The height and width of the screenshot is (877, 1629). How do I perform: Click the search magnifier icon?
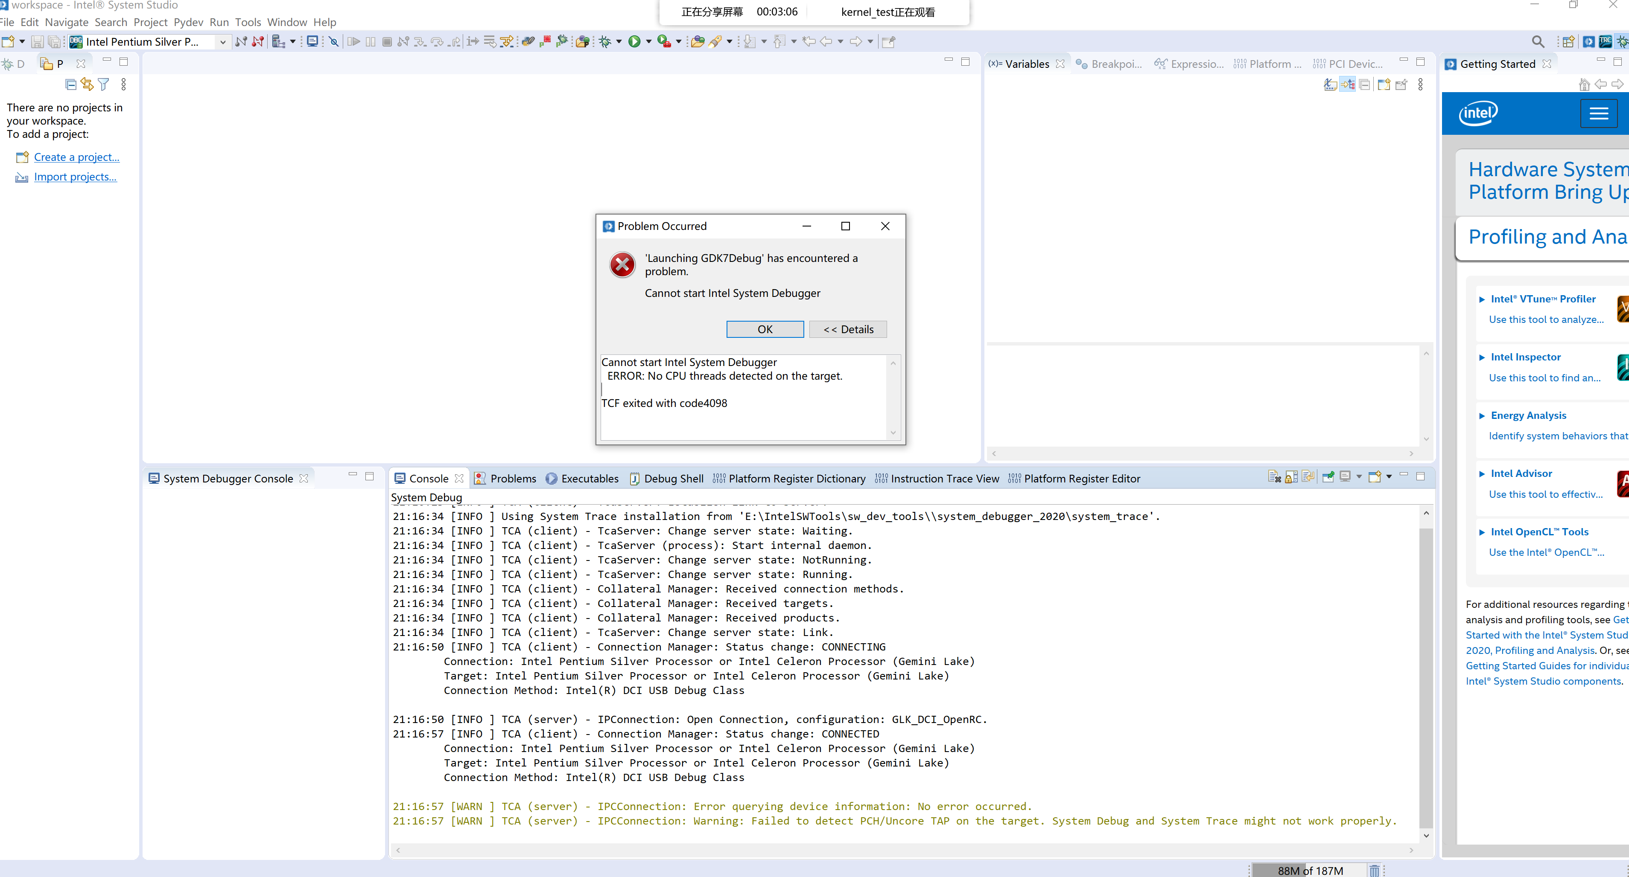[x=1538, y=42]
